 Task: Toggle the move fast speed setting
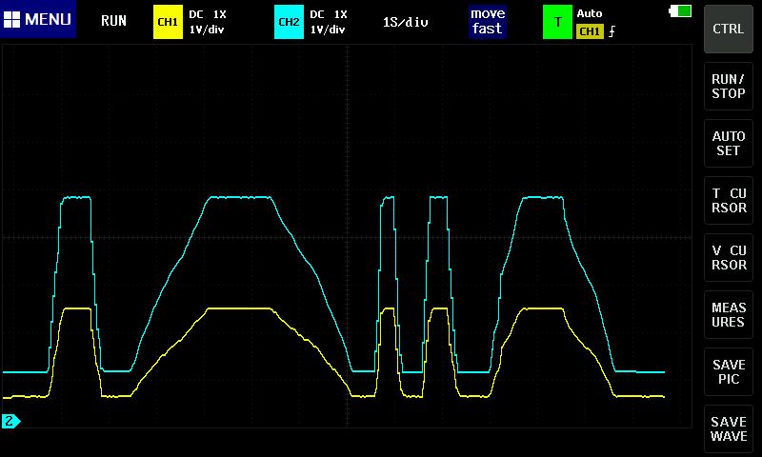click(487, 21)
